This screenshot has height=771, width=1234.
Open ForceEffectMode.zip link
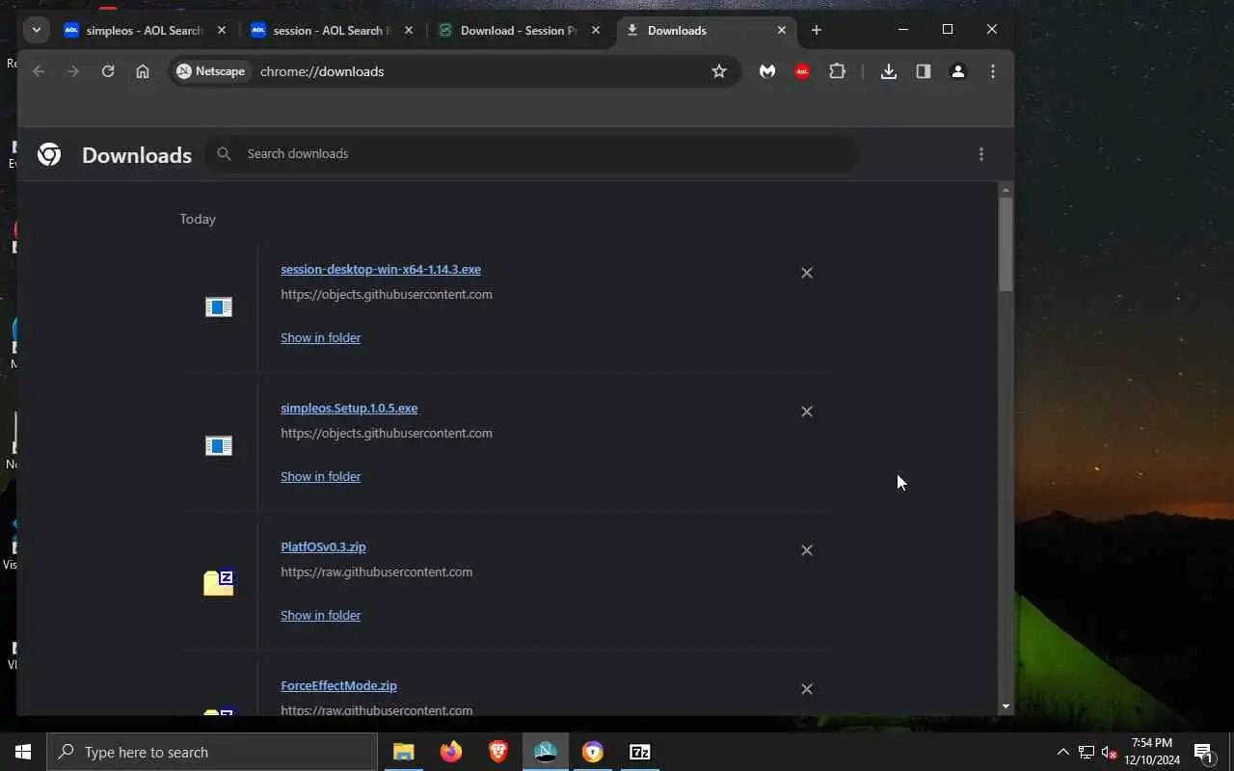338,686
